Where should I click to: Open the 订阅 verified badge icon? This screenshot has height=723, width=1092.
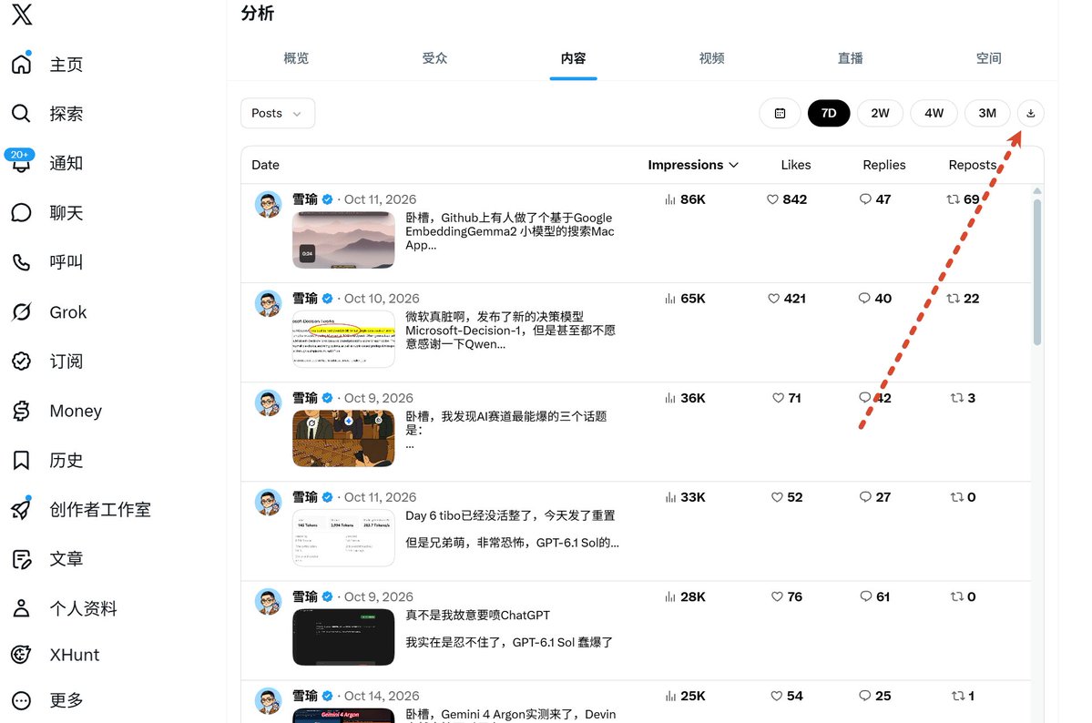coord(22,361)
